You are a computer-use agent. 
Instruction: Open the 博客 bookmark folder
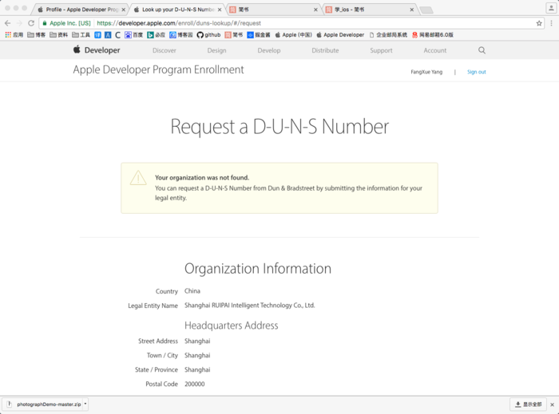[37, 35]
